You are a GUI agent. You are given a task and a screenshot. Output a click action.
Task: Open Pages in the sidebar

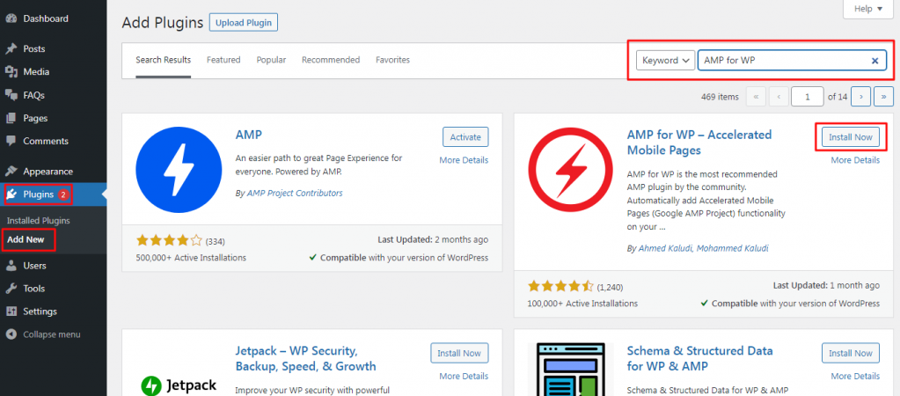click(x=35, y=118)
